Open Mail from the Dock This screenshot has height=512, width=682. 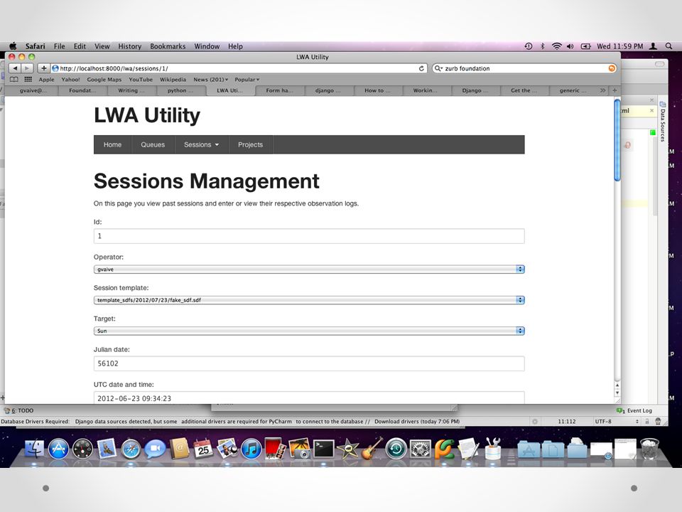click(107, 448)
